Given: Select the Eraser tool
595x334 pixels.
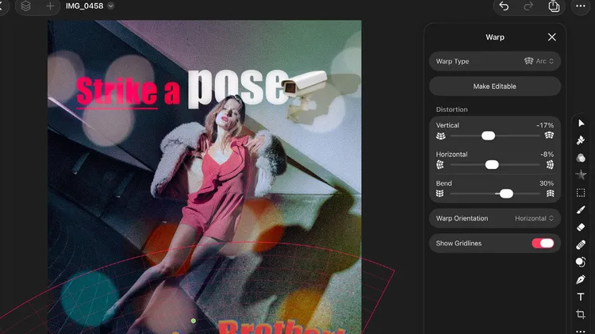Looking at the screenshot, I should pyautogui.click(x=581, y=228).
